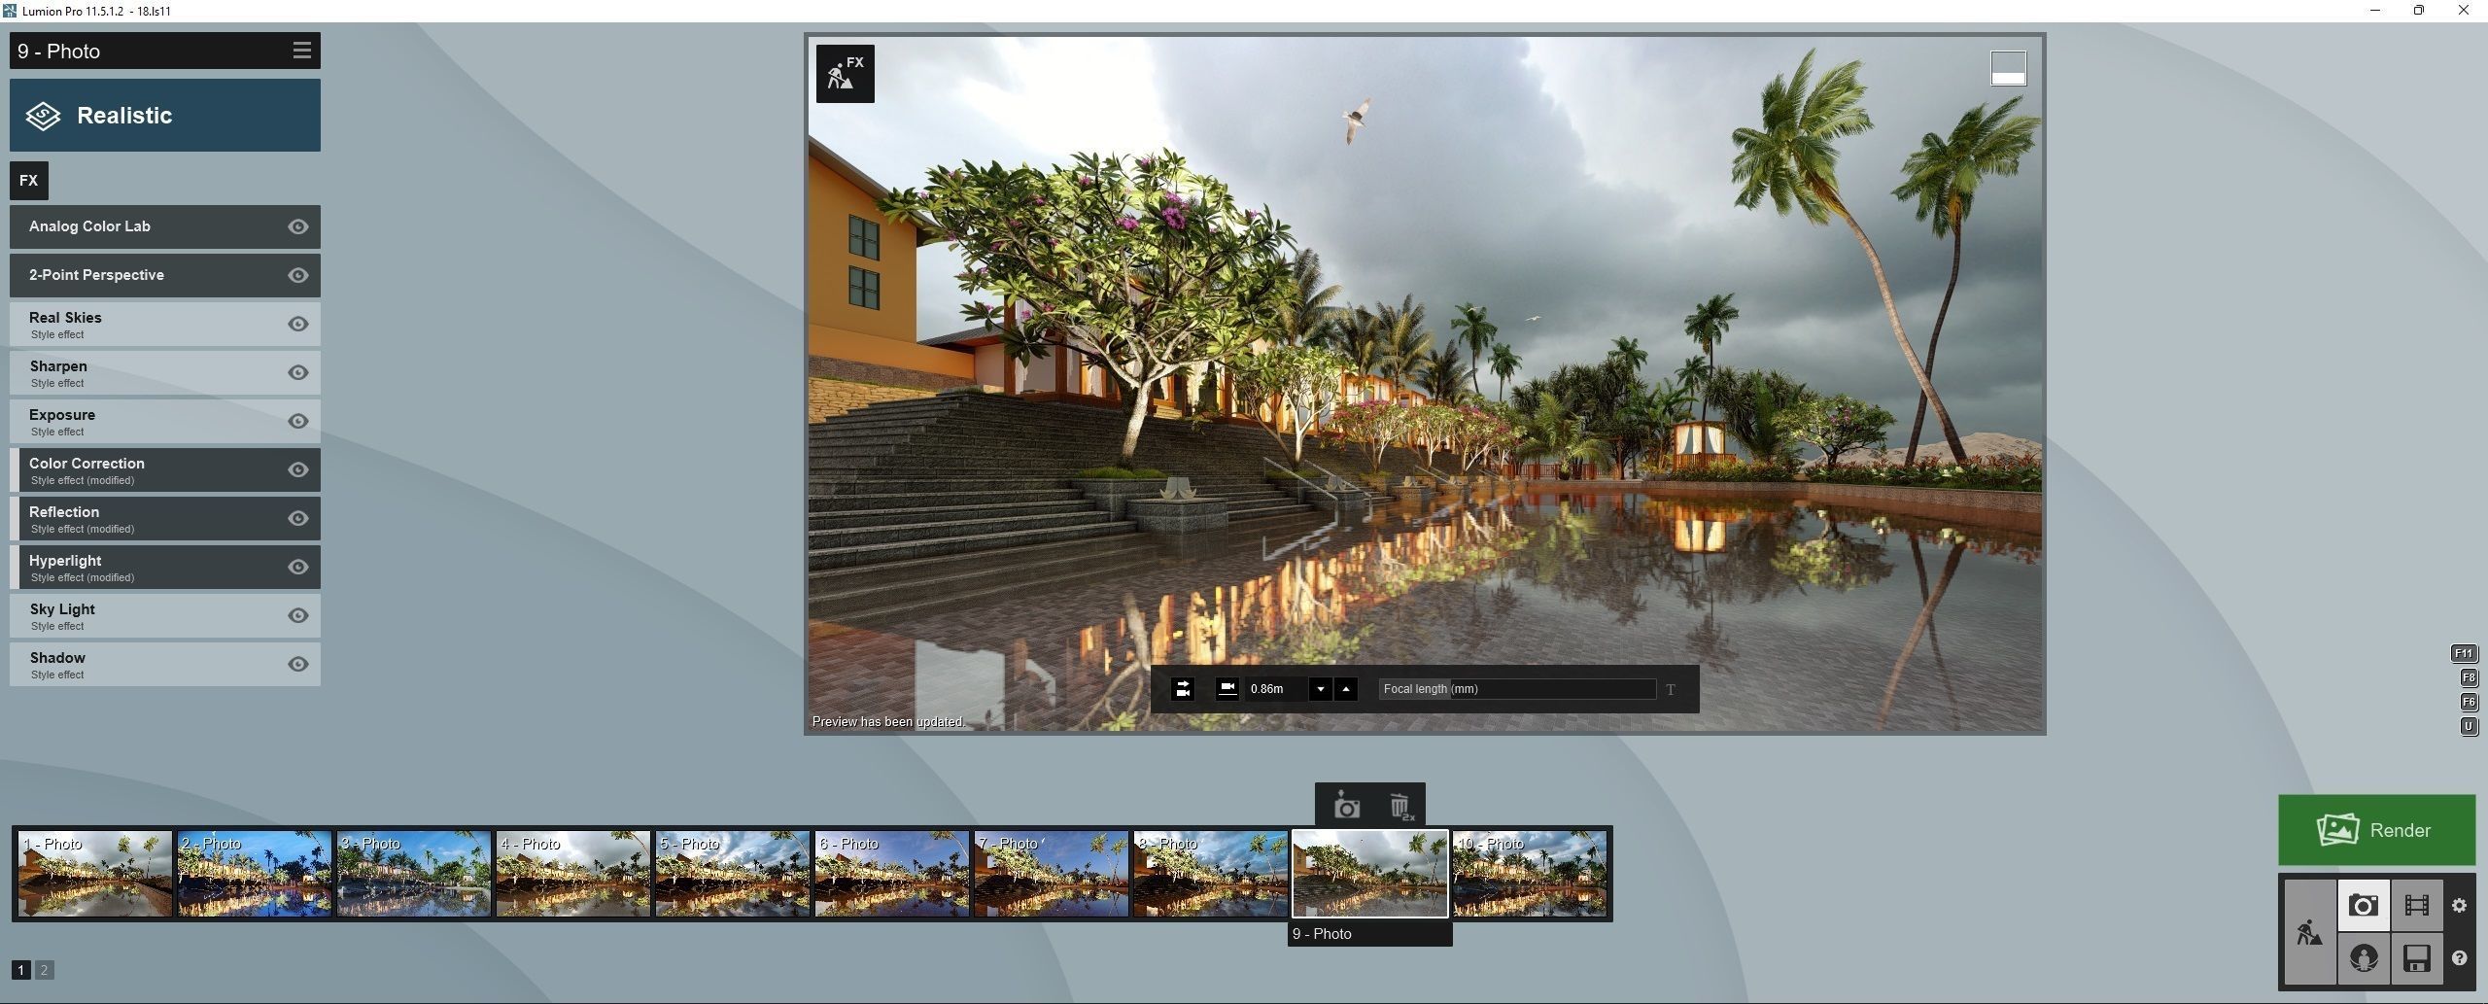
Task: Lower camera height with down arrow
Action: point(1320,689)
